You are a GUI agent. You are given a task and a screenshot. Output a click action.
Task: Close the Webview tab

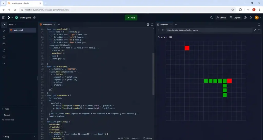pyautogui.click(x=171, y=25)
